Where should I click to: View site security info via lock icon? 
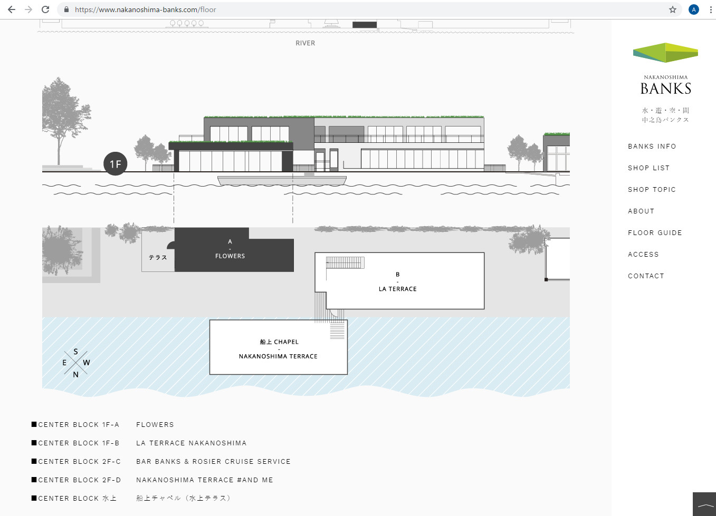click(x=66, y=9)
